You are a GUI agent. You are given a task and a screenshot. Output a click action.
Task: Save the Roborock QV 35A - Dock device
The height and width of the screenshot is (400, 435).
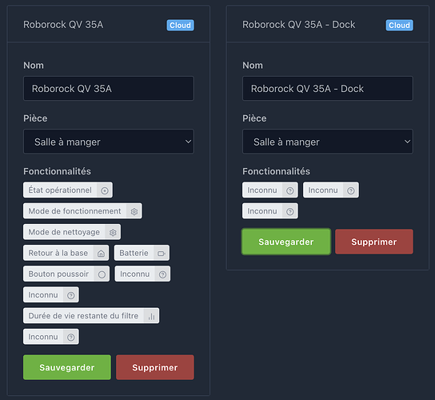286,242
